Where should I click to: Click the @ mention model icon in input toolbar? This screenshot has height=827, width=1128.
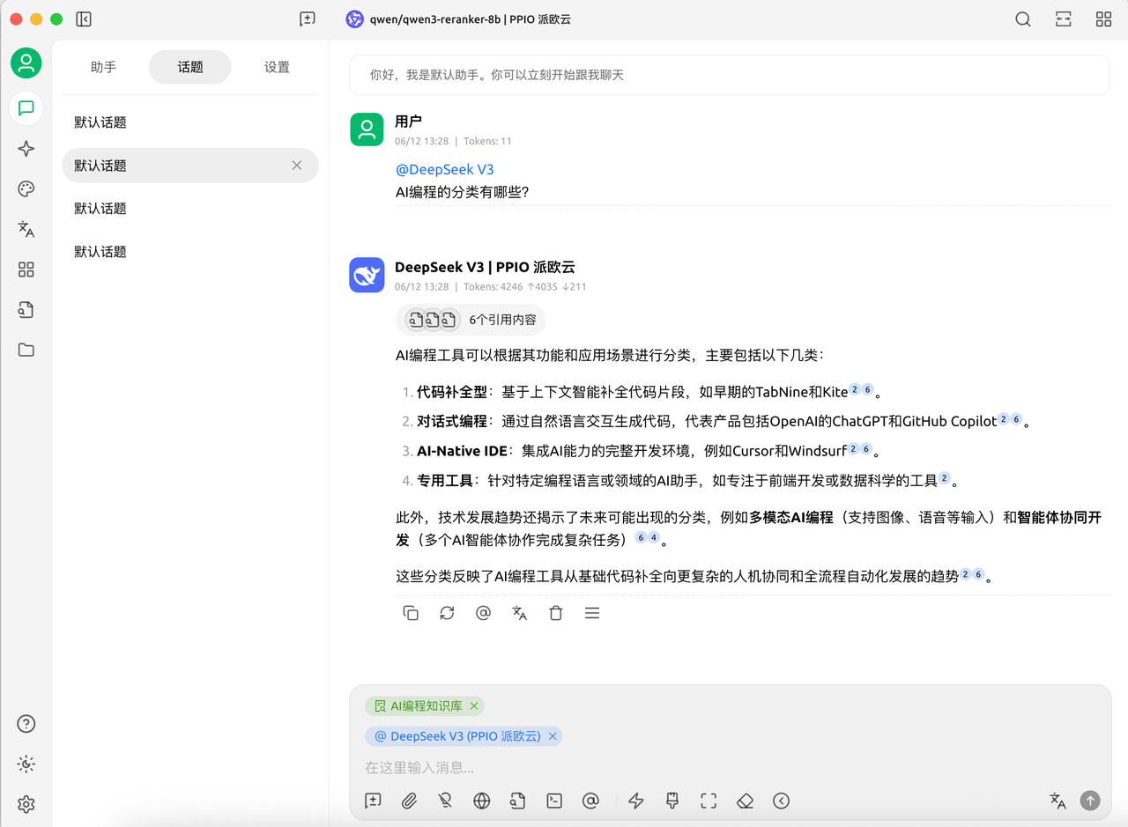[x=590, y=801]
